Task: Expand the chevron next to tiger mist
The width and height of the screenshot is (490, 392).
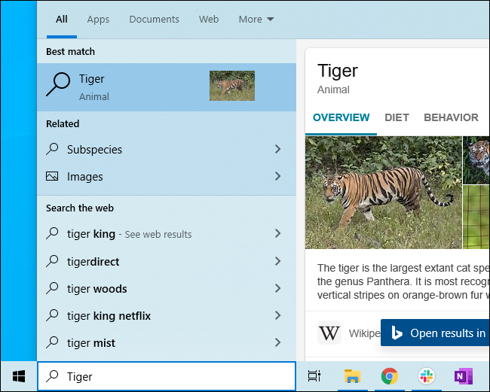Action: [277, 343]
